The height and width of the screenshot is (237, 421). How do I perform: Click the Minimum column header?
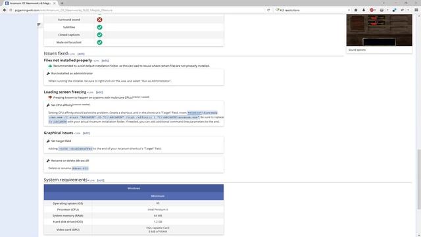point(158,196)
